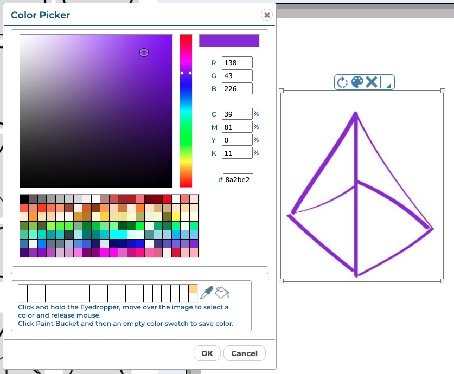
Task: Open the color palette icon above image
Action: click(x=357, y=82)
